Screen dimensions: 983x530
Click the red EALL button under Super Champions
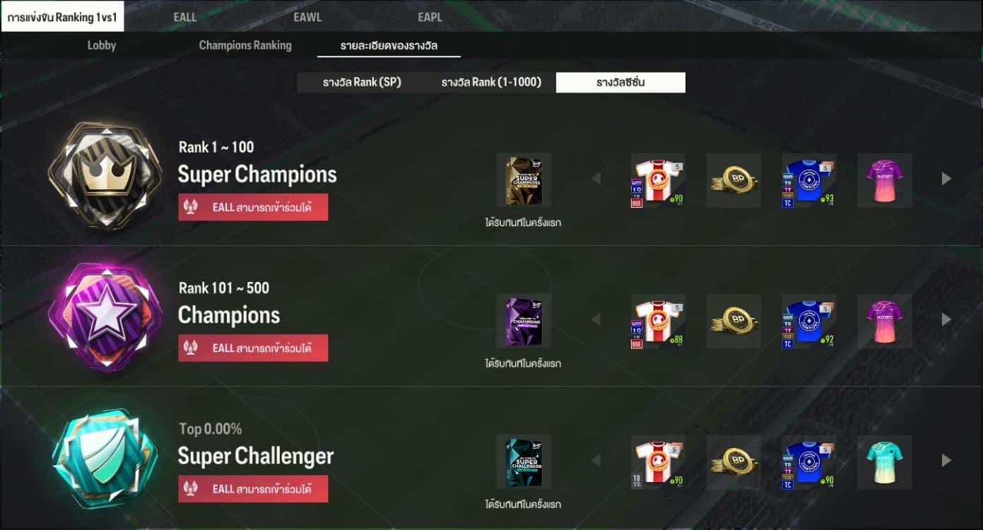coord(253,207)
